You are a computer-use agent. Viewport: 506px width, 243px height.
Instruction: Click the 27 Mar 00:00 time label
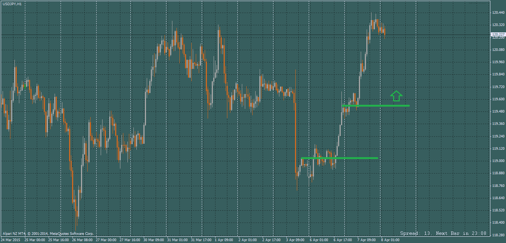coord(106,240)
